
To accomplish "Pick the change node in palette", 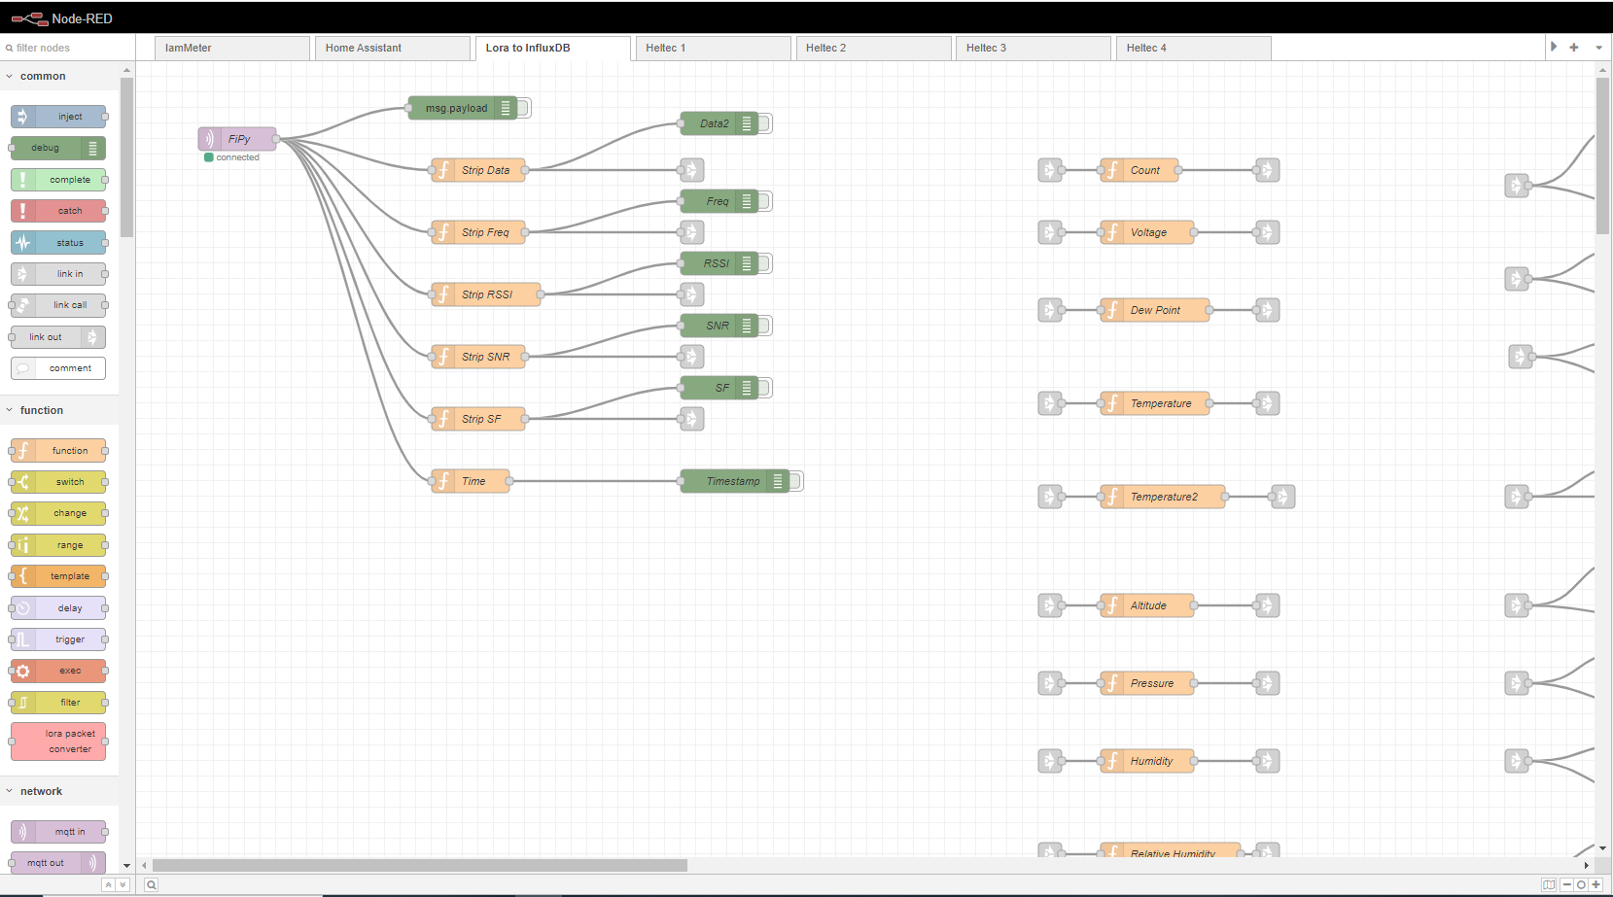I will (58, 513).
